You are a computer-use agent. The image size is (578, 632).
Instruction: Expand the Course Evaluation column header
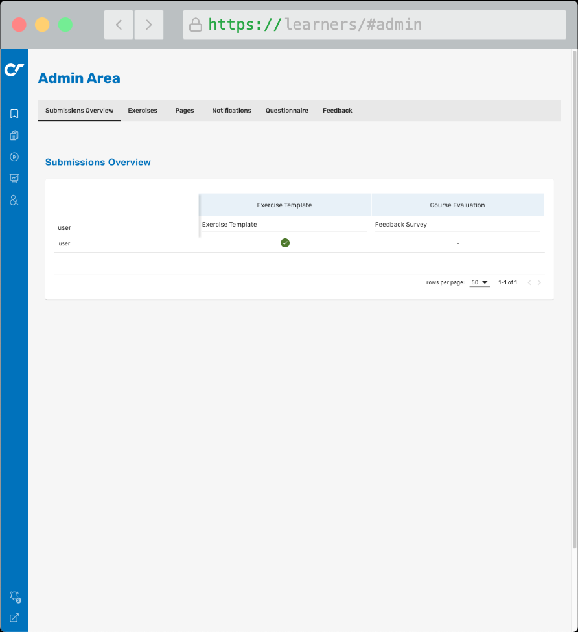pyautogui.click(x=457, y=205)
